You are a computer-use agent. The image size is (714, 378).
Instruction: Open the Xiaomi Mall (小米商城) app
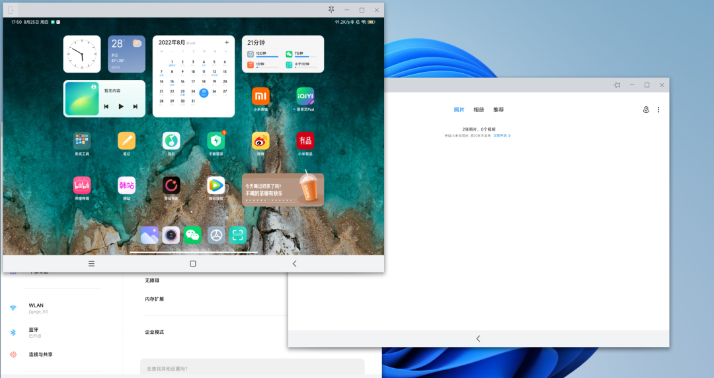pyautogui.click(x=260, y=96)
